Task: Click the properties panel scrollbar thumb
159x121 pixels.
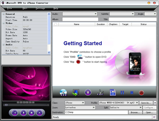Action: tap(49, 30)
